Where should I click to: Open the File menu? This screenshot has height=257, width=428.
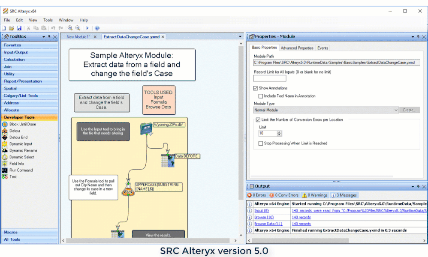(x=7, y=20)
